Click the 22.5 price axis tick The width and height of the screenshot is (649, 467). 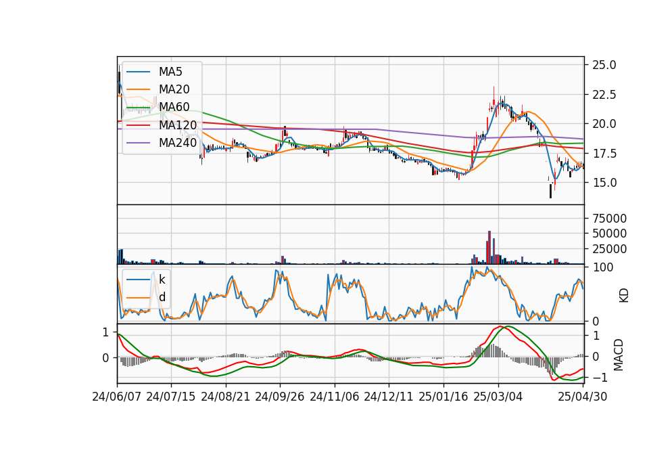[x=604, y=95]
